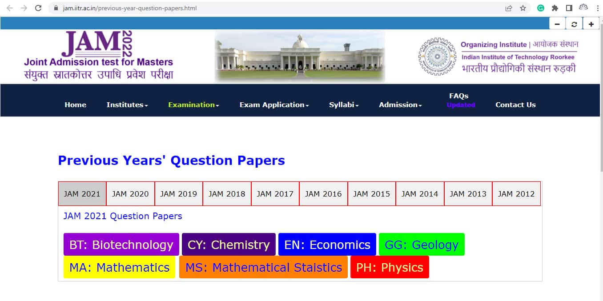Open the Grammarly extension icon
Viewport: 603px width, 301px height.
[x=541, y=8]
